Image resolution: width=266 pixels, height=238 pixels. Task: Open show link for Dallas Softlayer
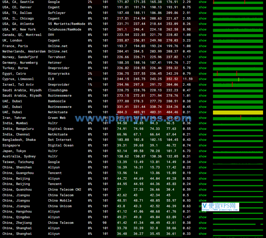point(203,13)
